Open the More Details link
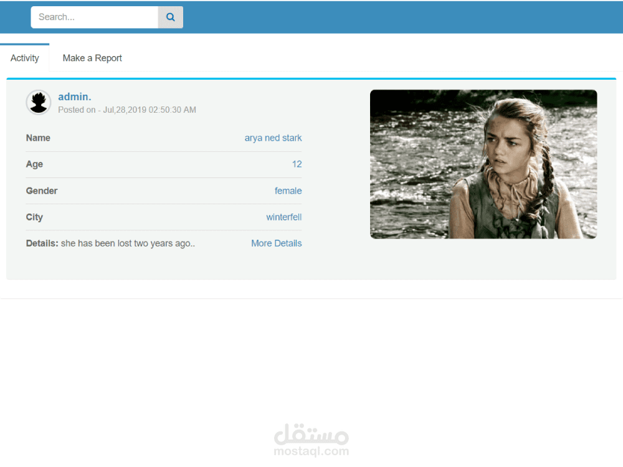623x467 pixels. 276,243
